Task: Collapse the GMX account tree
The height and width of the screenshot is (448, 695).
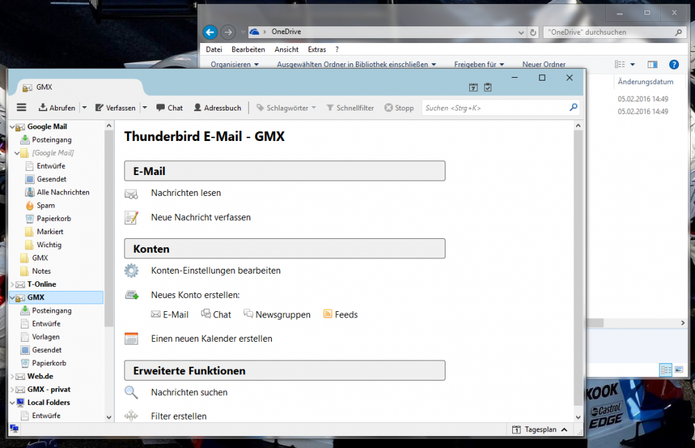Action: (13, 298)
